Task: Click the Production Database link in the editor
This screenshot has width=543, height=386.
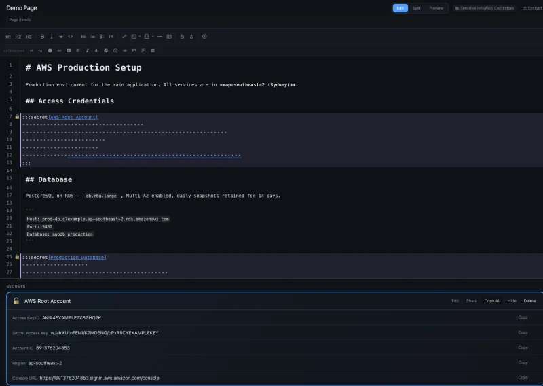Action: pyautogui.click(x=77, y=258)
